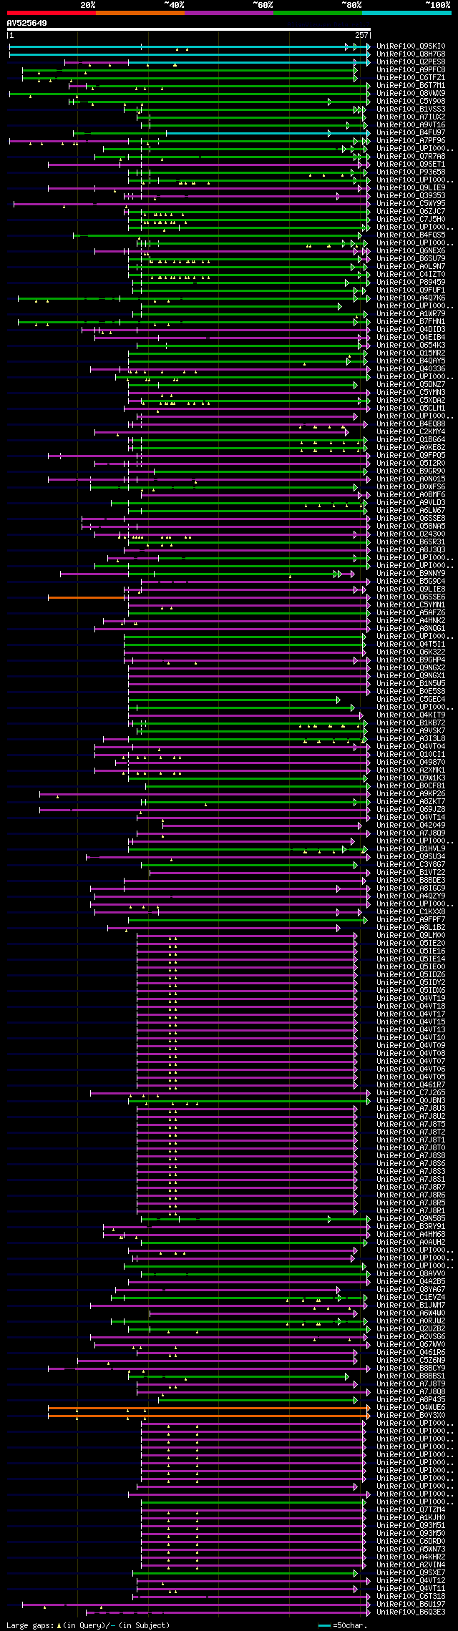Click the UniRef100_A0BMF6 label
Image resolution: width=458 pixels, height=1631 pixels.
point(411,495)
